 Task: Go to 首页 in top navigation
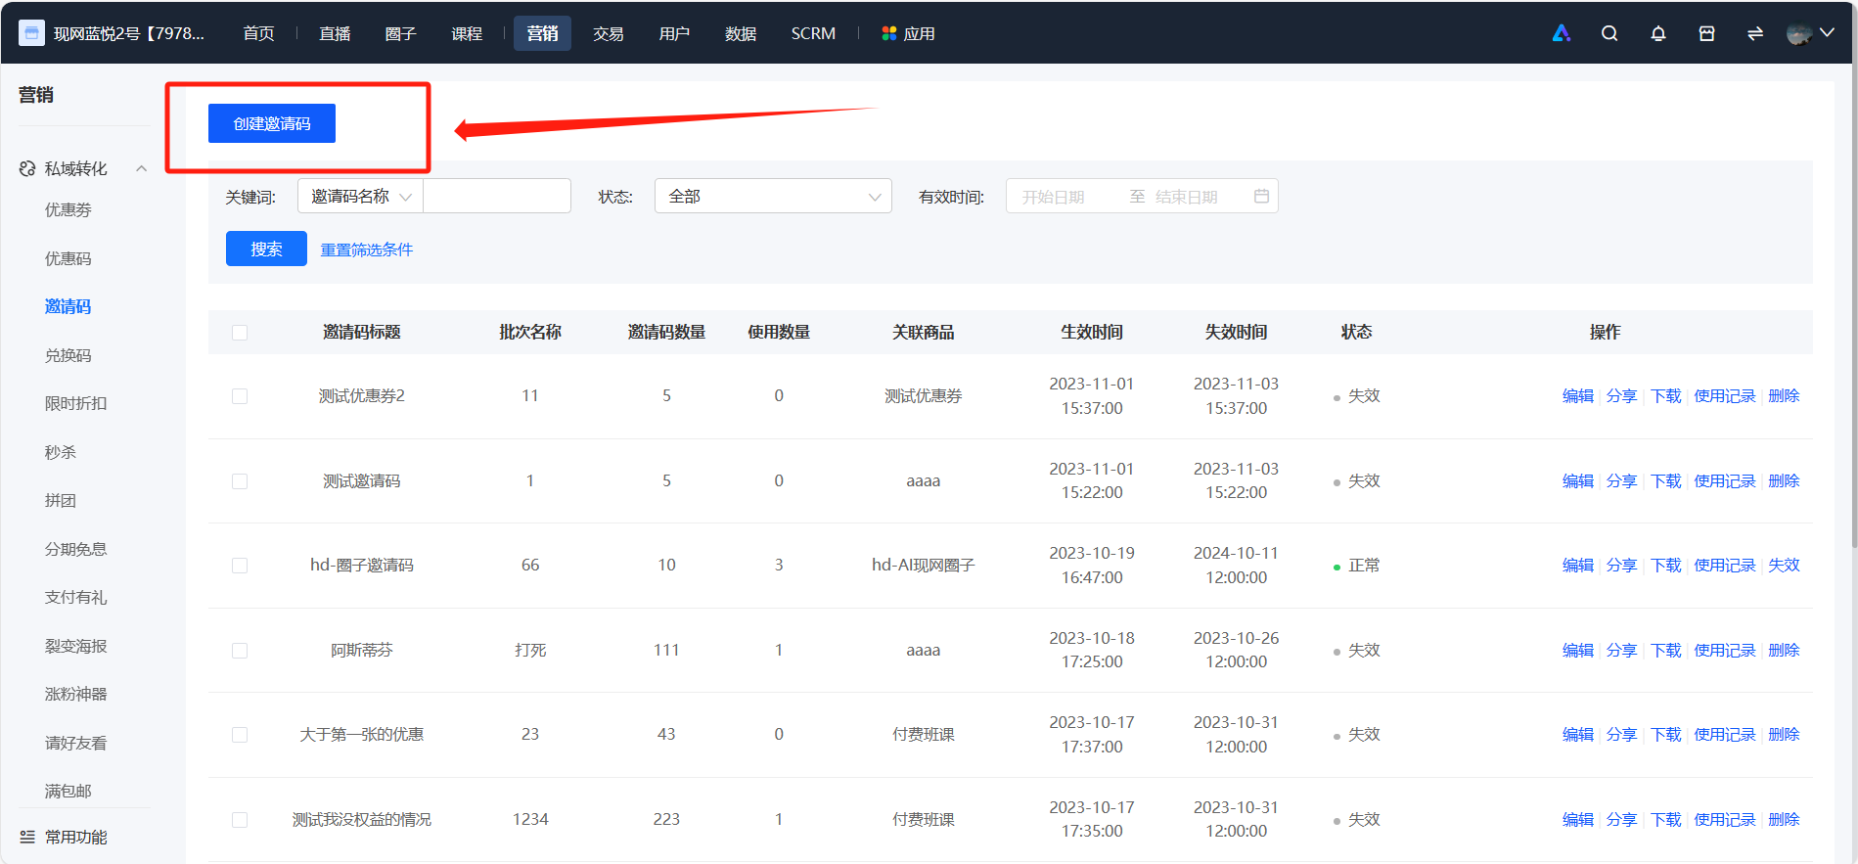point(258,33)
